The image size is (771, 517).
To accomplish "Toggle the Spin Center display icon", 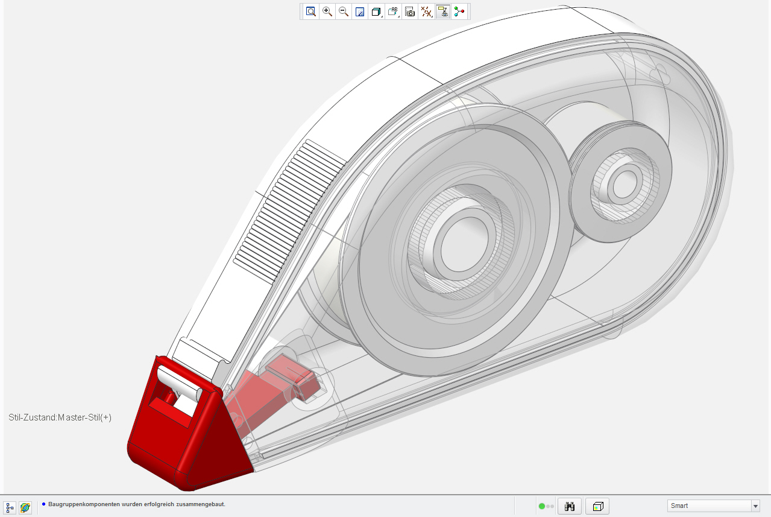I will (460, 11).
